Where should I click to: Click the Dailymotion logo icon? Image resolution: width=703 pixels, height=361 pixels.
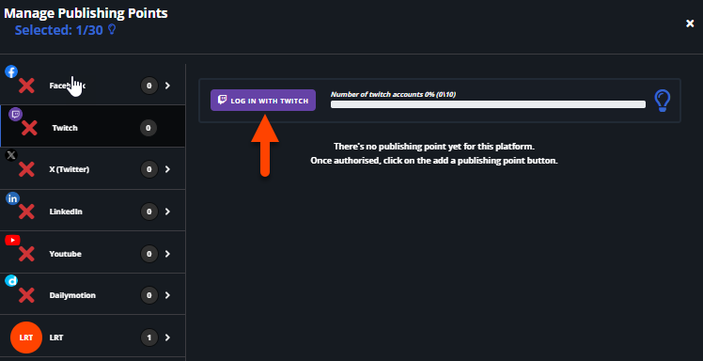[11, 281]
